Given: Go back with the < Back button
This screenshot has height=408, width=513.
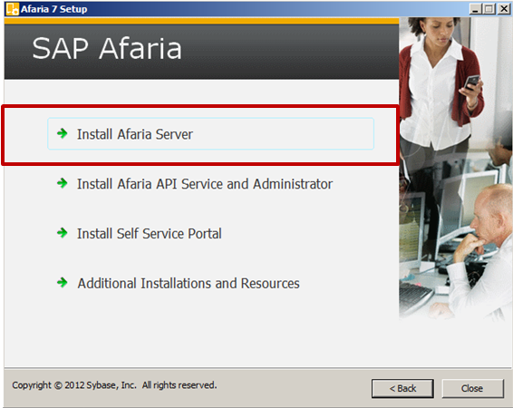Looking at the screenshot, I should point(402,388).
